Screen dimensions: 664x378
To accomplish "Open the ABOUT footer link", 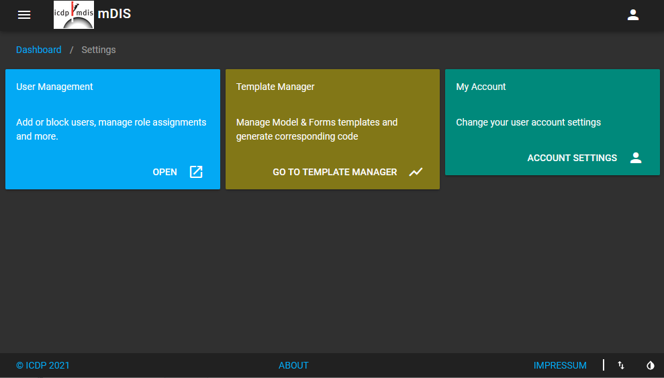I will pyautogui.click(x=293, y=365).
